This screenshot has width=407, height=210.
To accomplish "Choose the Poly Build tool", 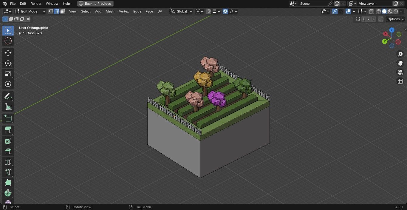I will 8,183.
